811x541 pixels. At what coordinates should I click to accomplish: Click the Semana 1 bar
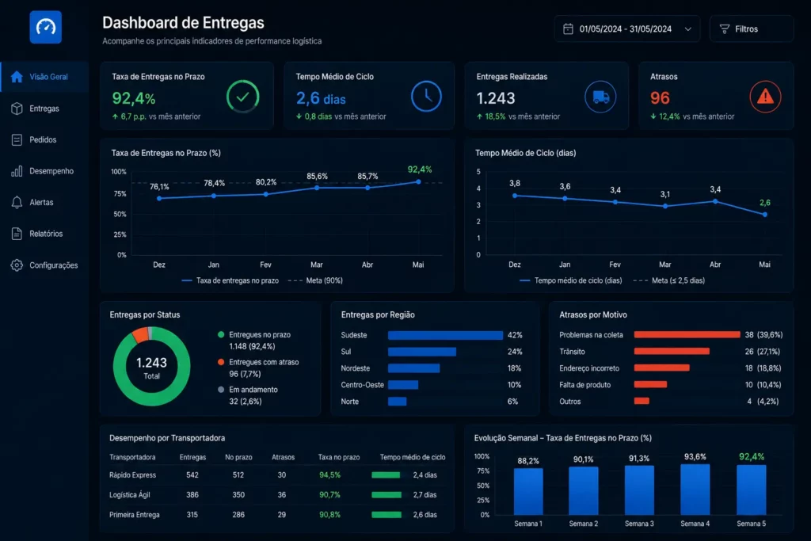tap(528, 491)
